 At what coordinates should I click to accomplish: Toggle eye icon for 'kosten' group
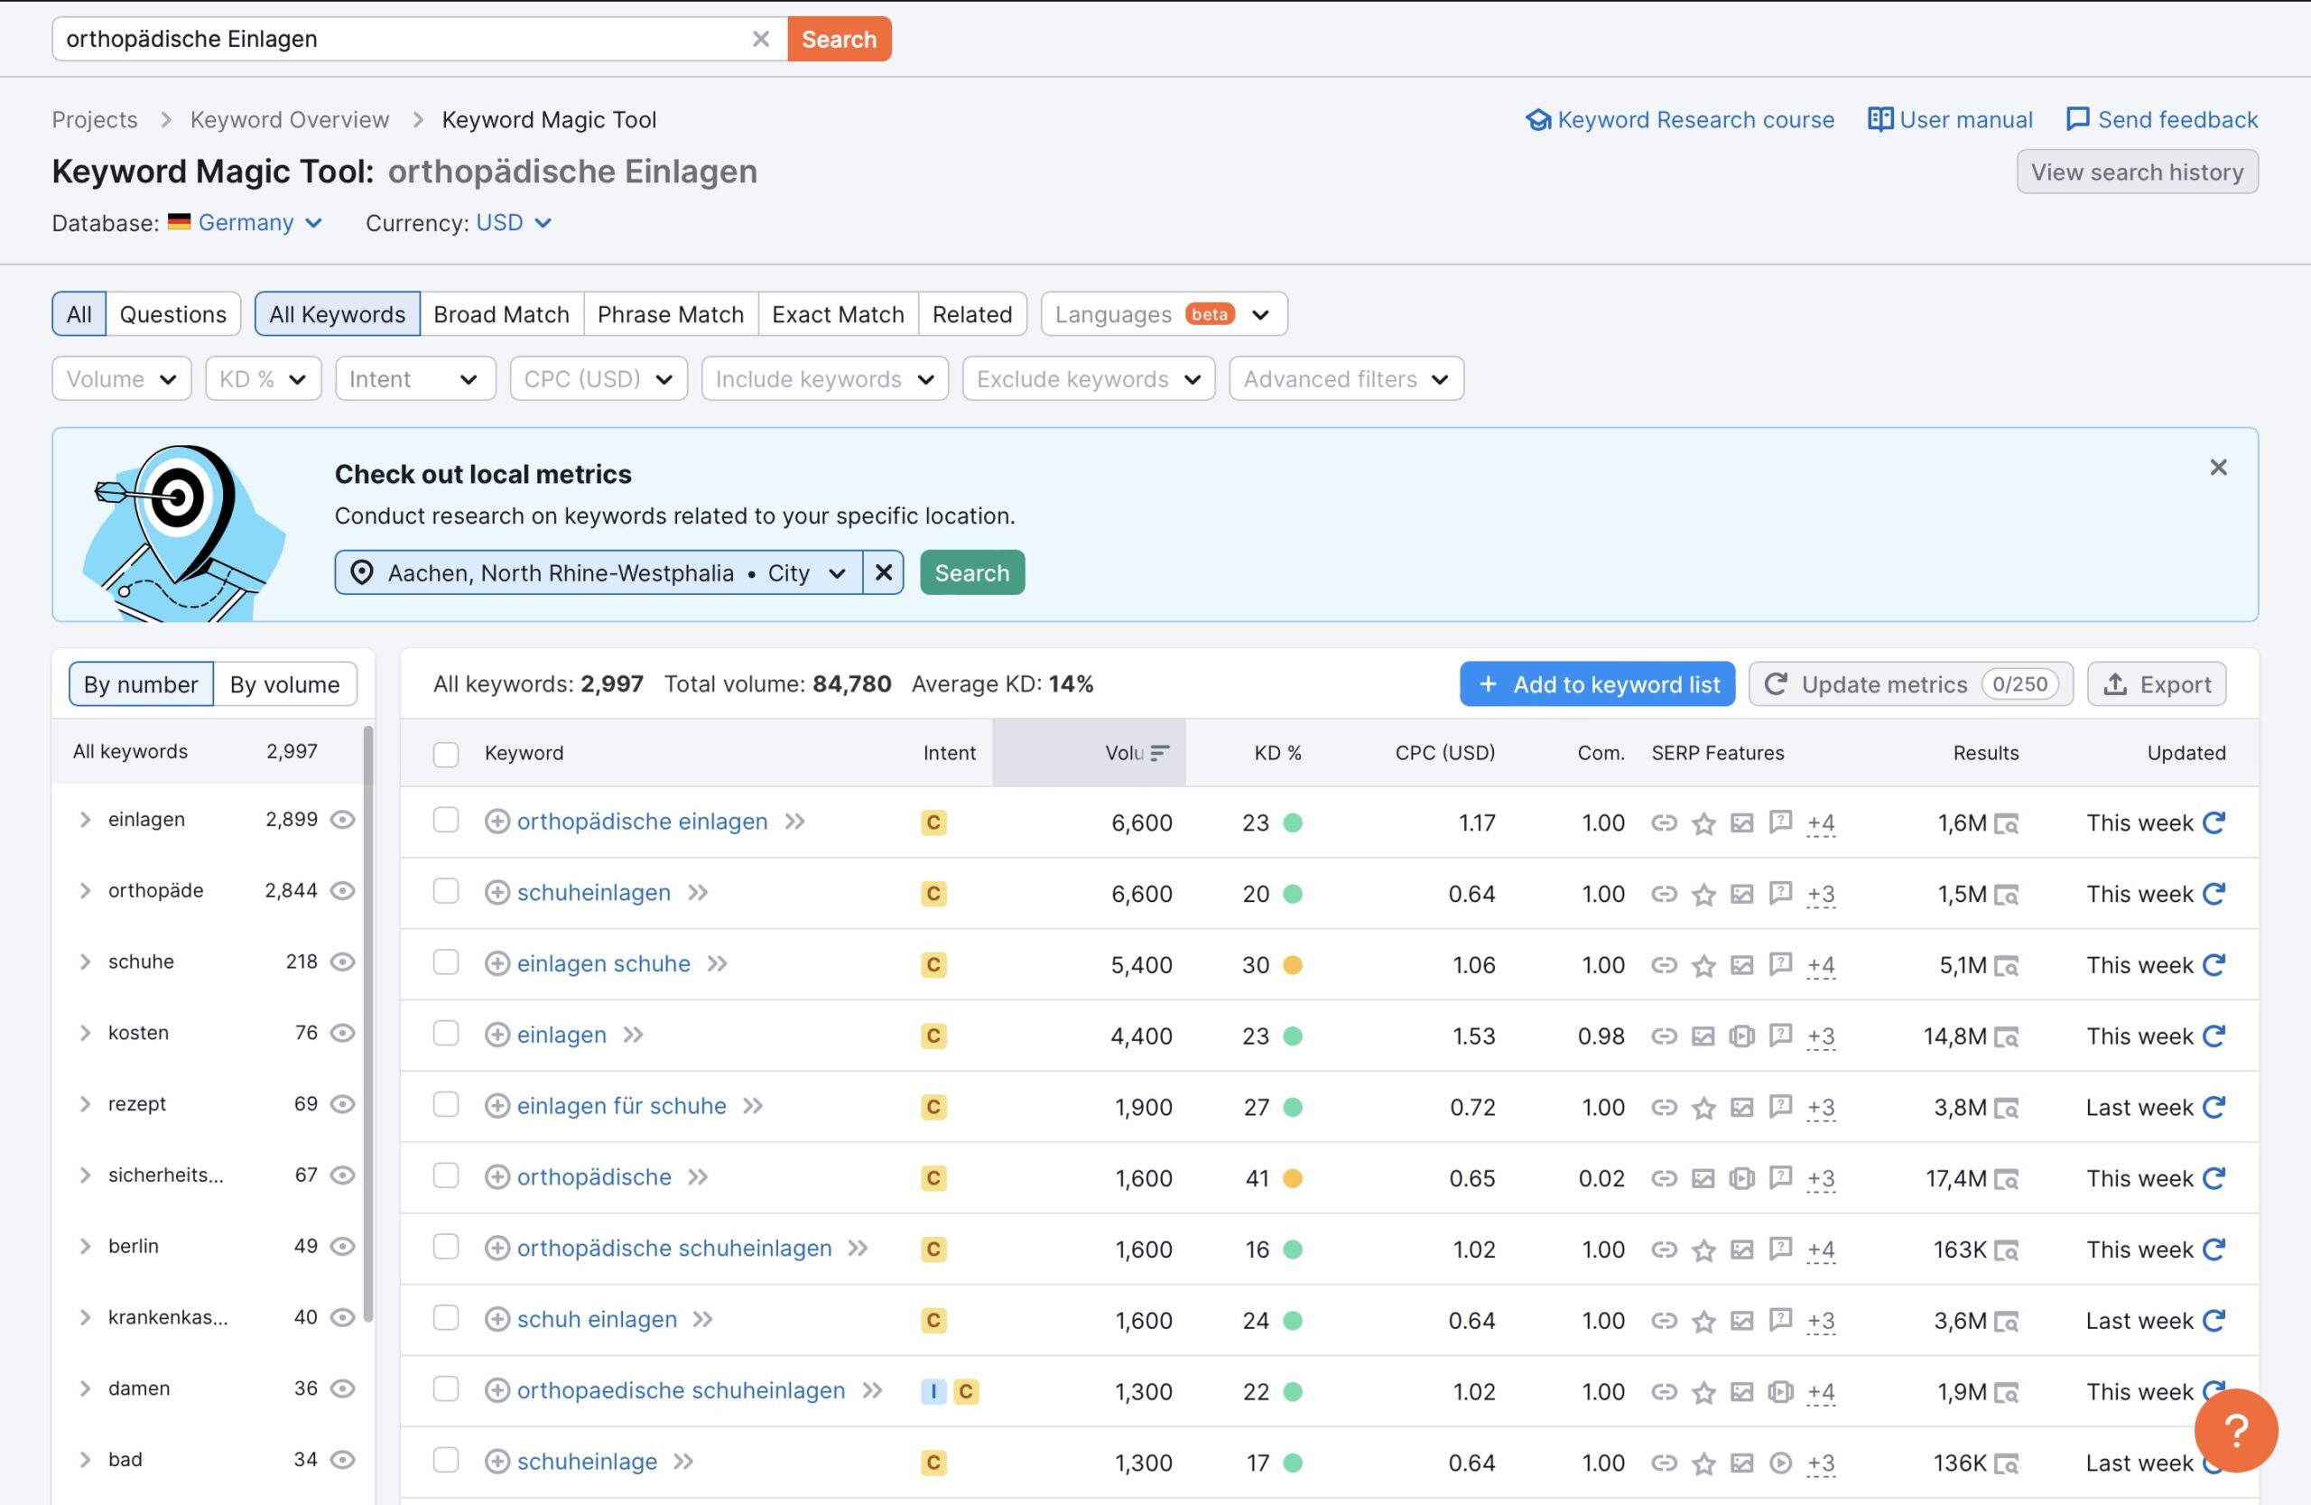(343, 1033)
